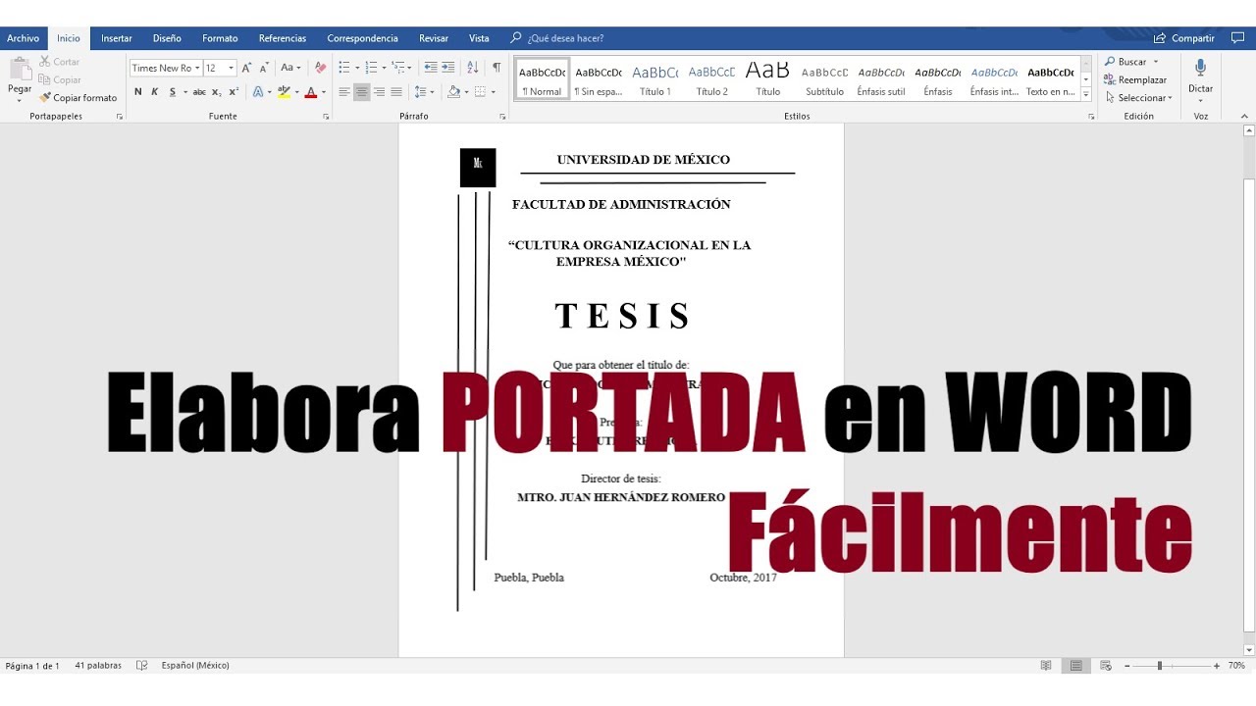This screenshot has height=706, width=1256.
Task: Select the Cursiva (italic) icon
Action: (x=154, y=91)
